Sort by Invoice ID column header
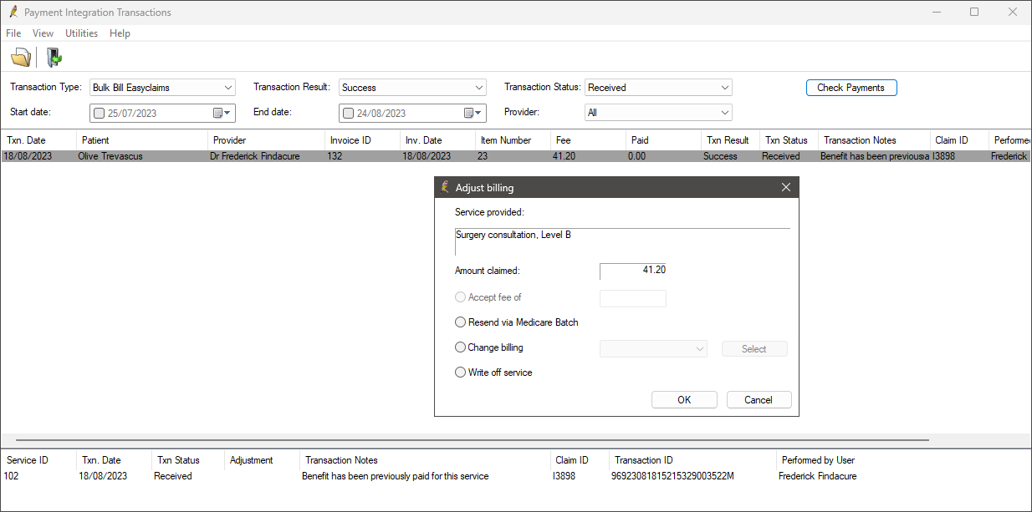 [x=362, y=140]
